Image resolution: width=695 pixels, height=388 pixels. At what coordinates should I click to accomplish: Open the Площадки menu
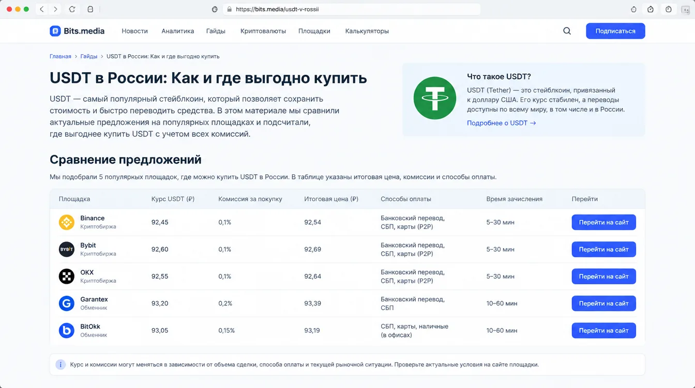click(314, 31)
